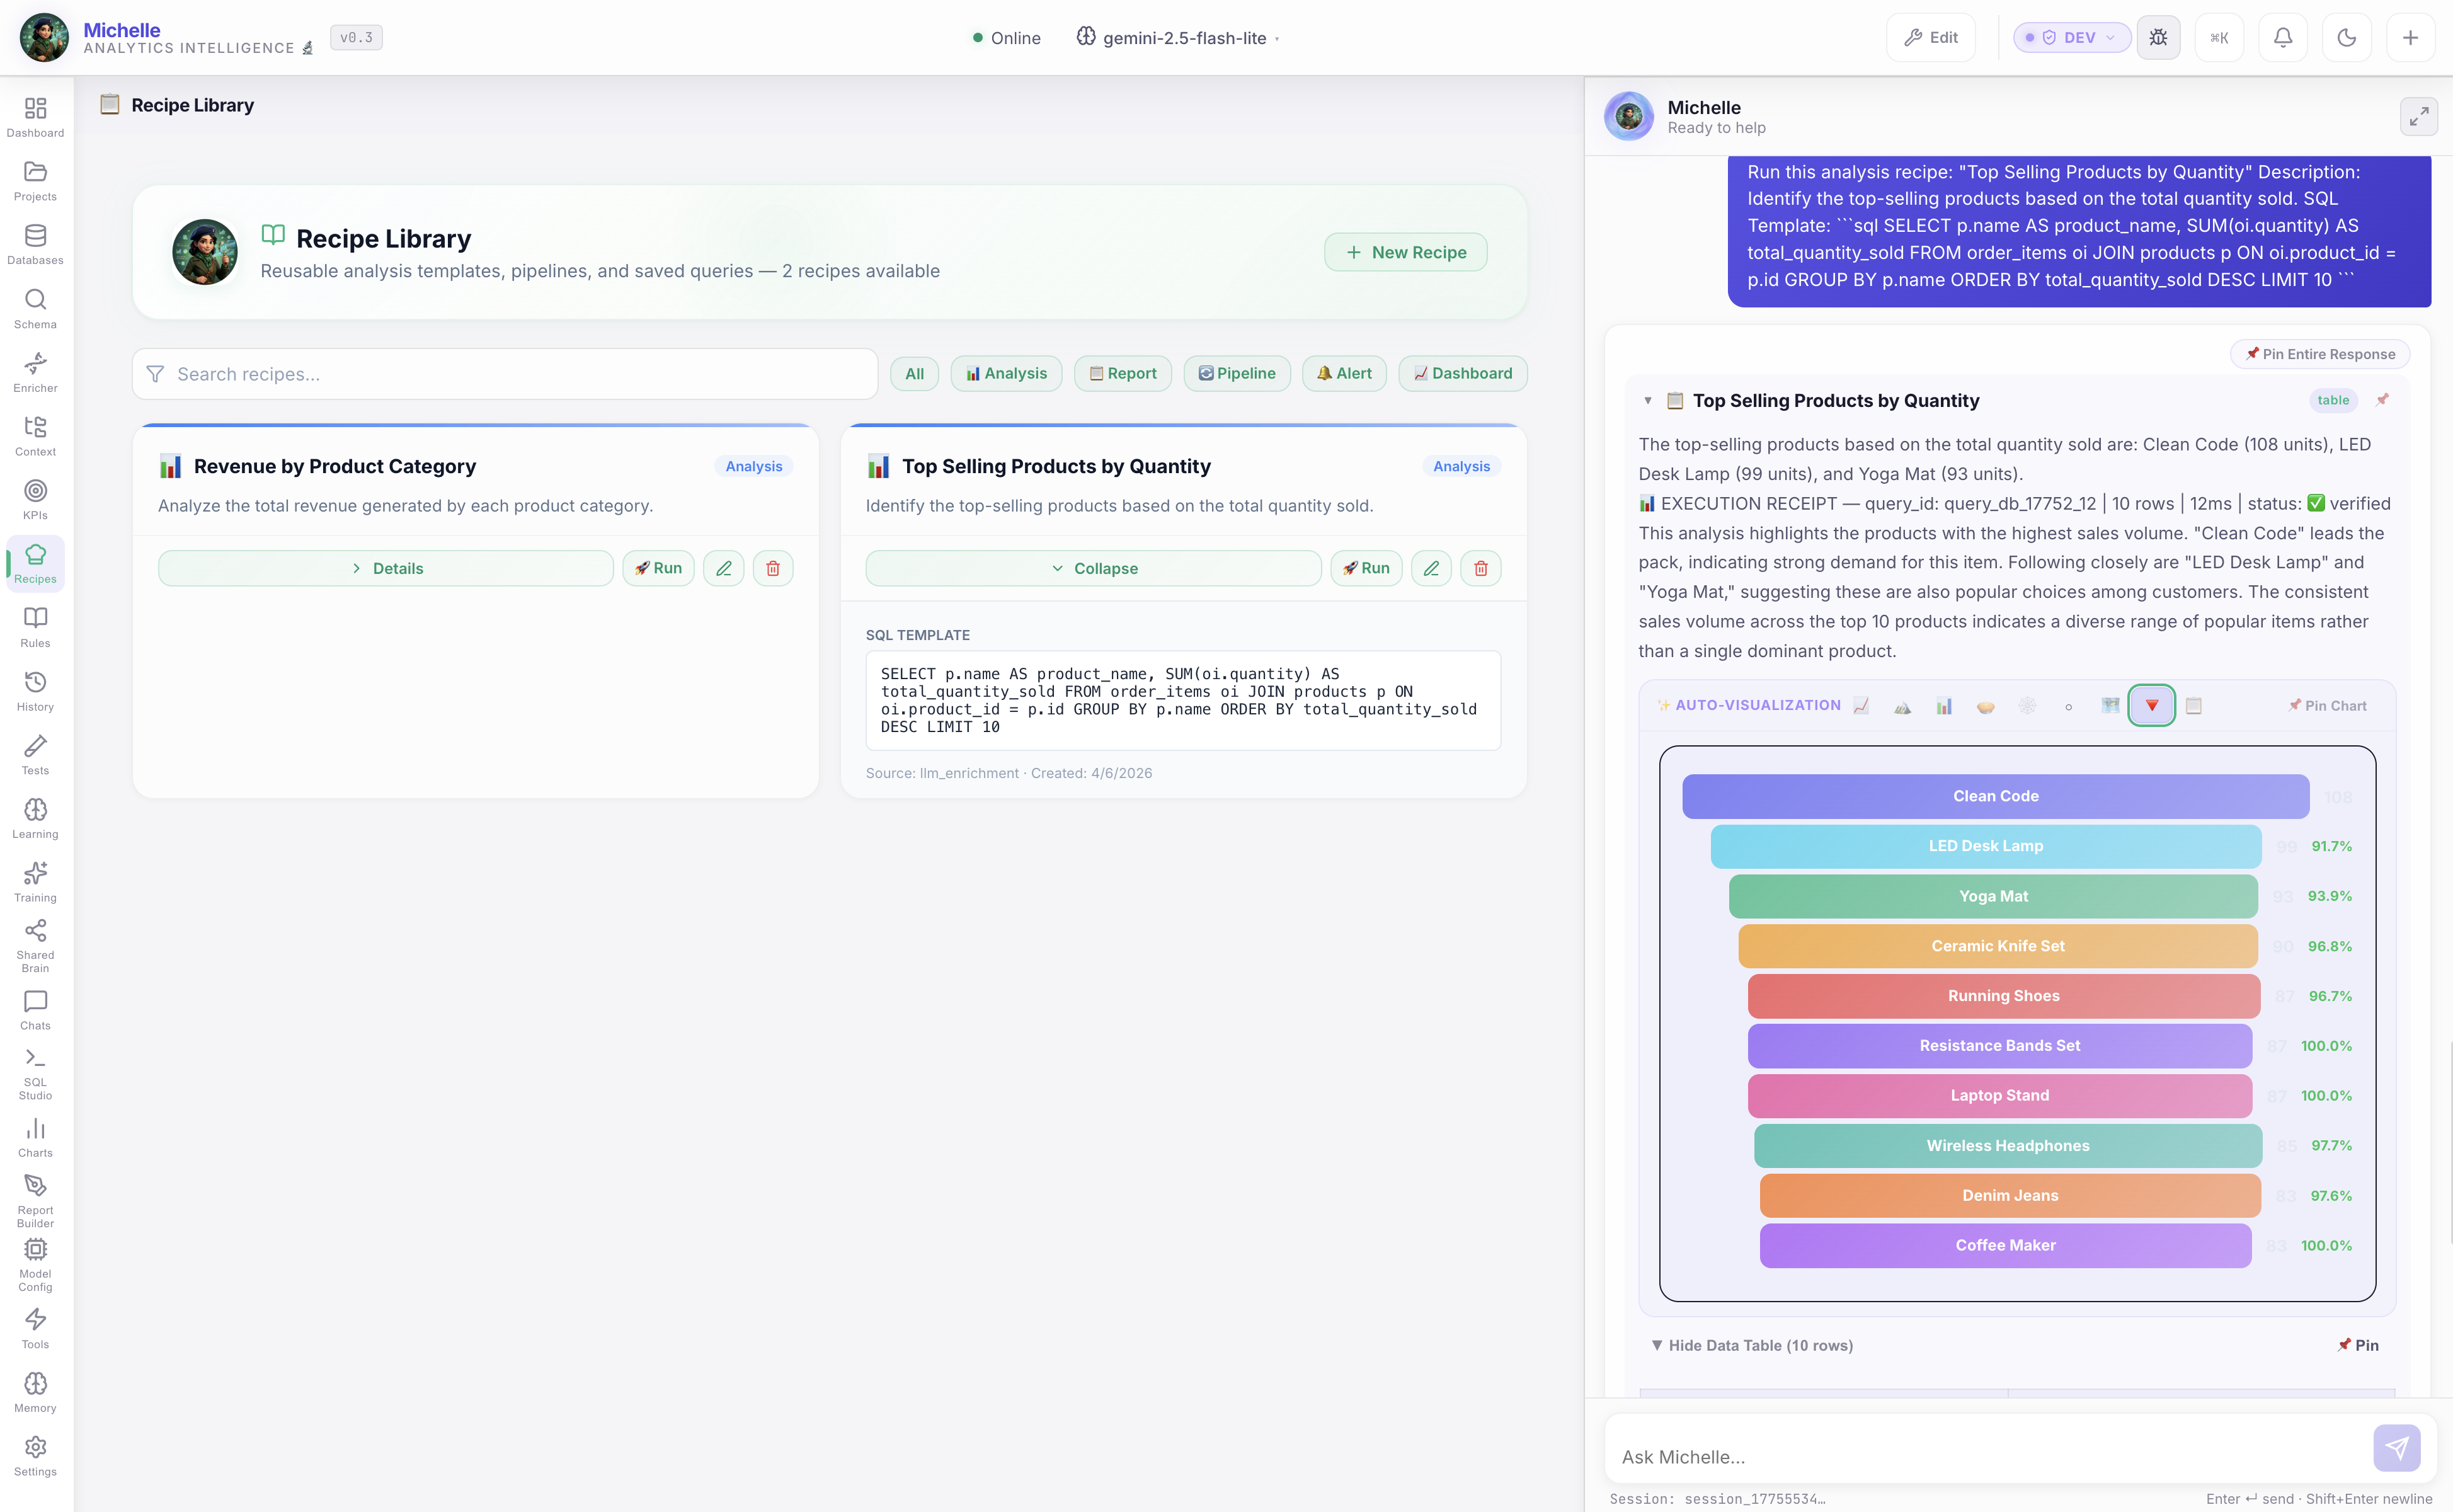2453x1512 pixels.
Task: Run the Top Selling Products recipe
Action: (x=1366, y=567)
